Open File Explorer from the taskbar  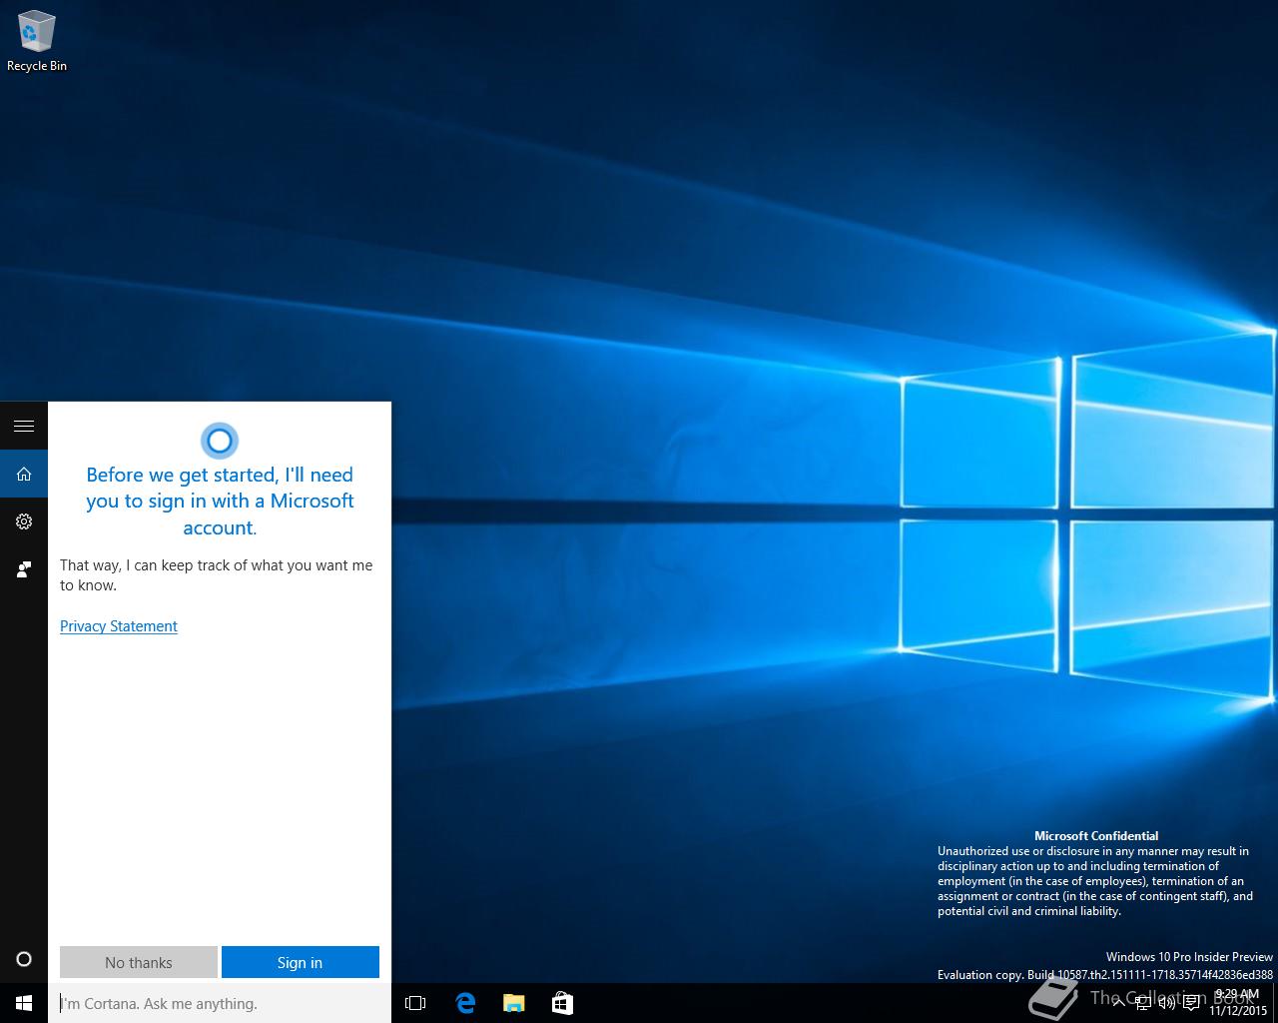[513, 1003]
